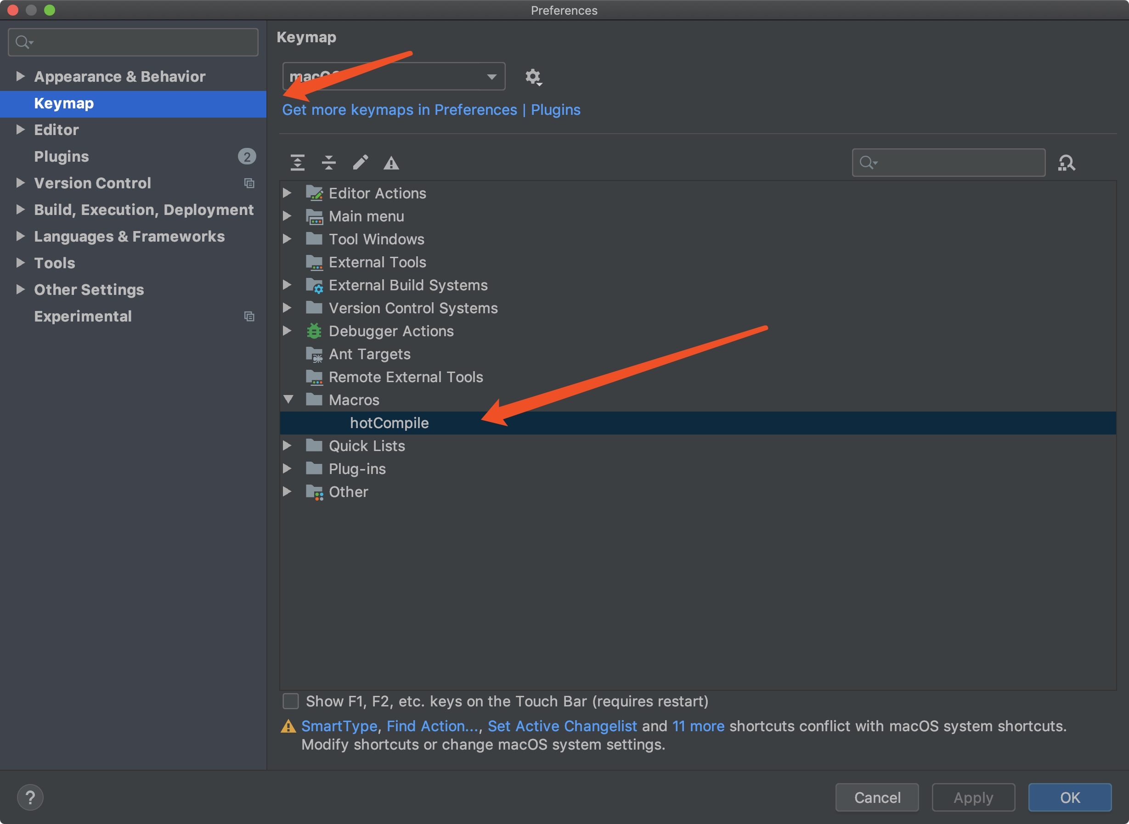Image resolution: width=1129 pixels, height=824 pixels.
Task: Toggle Show F1, F2 keys on Touch Bar
Action: tap(291, 701)
